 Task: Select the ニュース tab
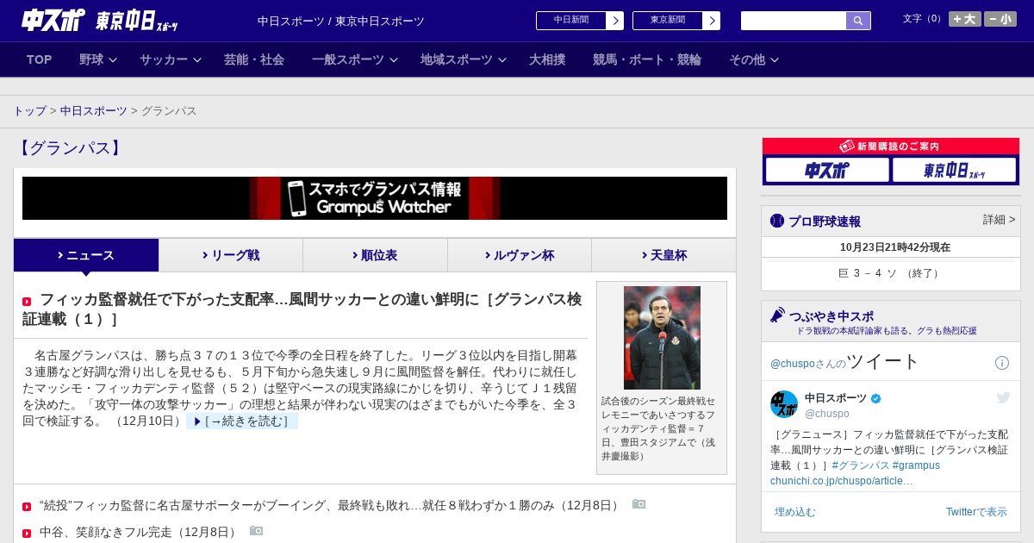(86, 255)
